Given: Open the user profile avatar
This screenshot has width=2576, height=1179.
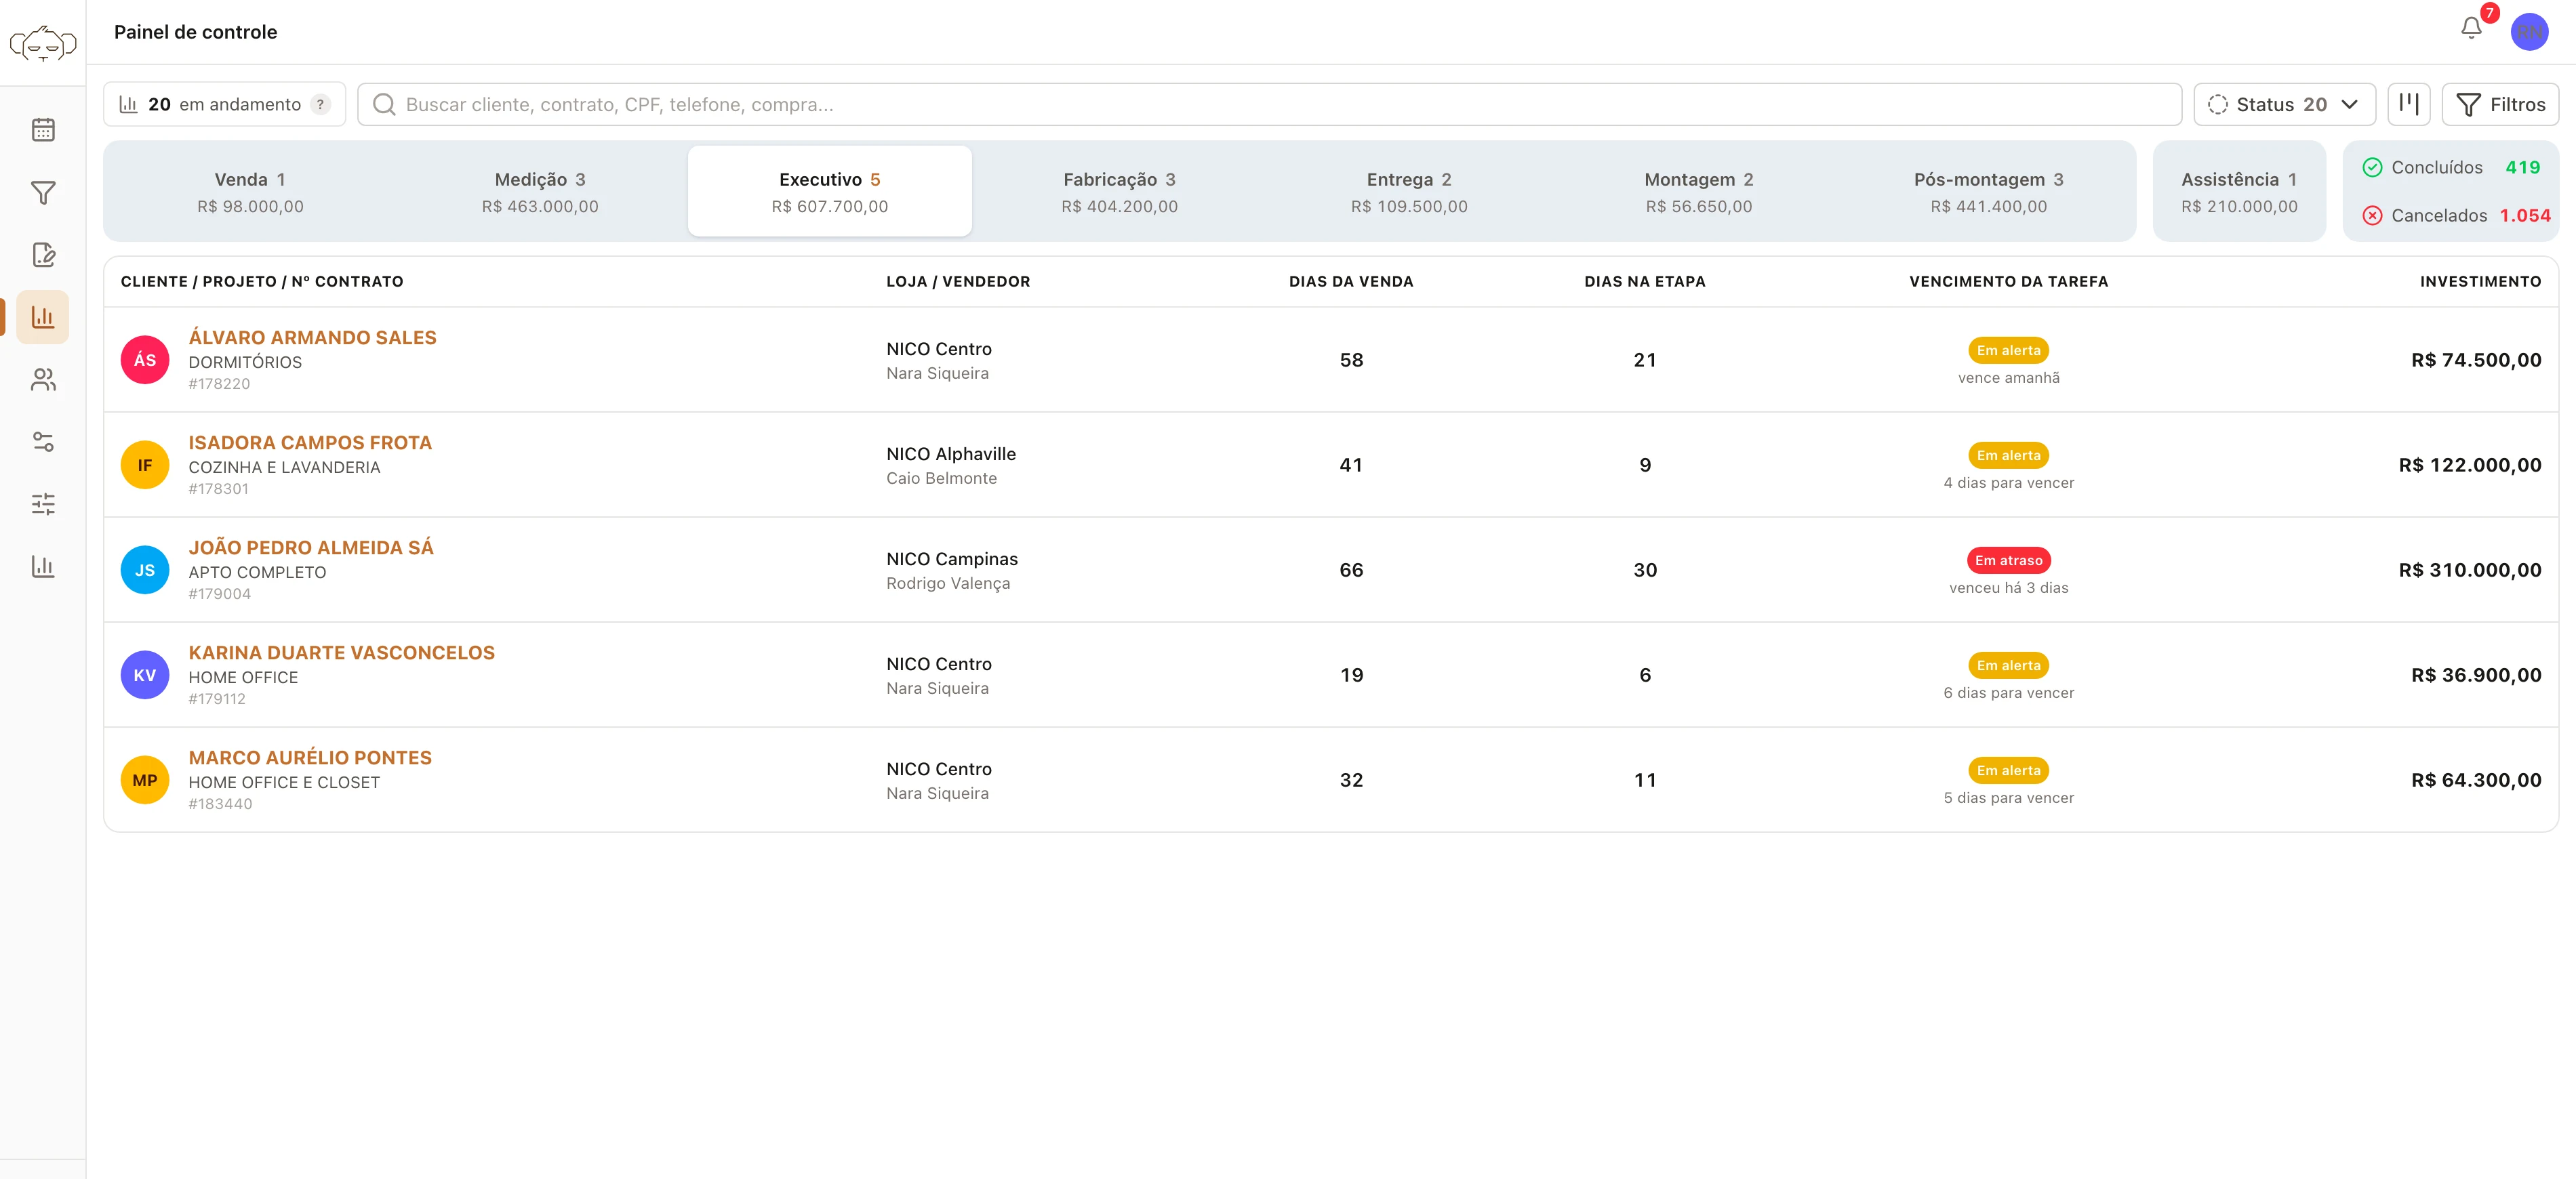Looking at the screenshot, I should coord(2529,32).
